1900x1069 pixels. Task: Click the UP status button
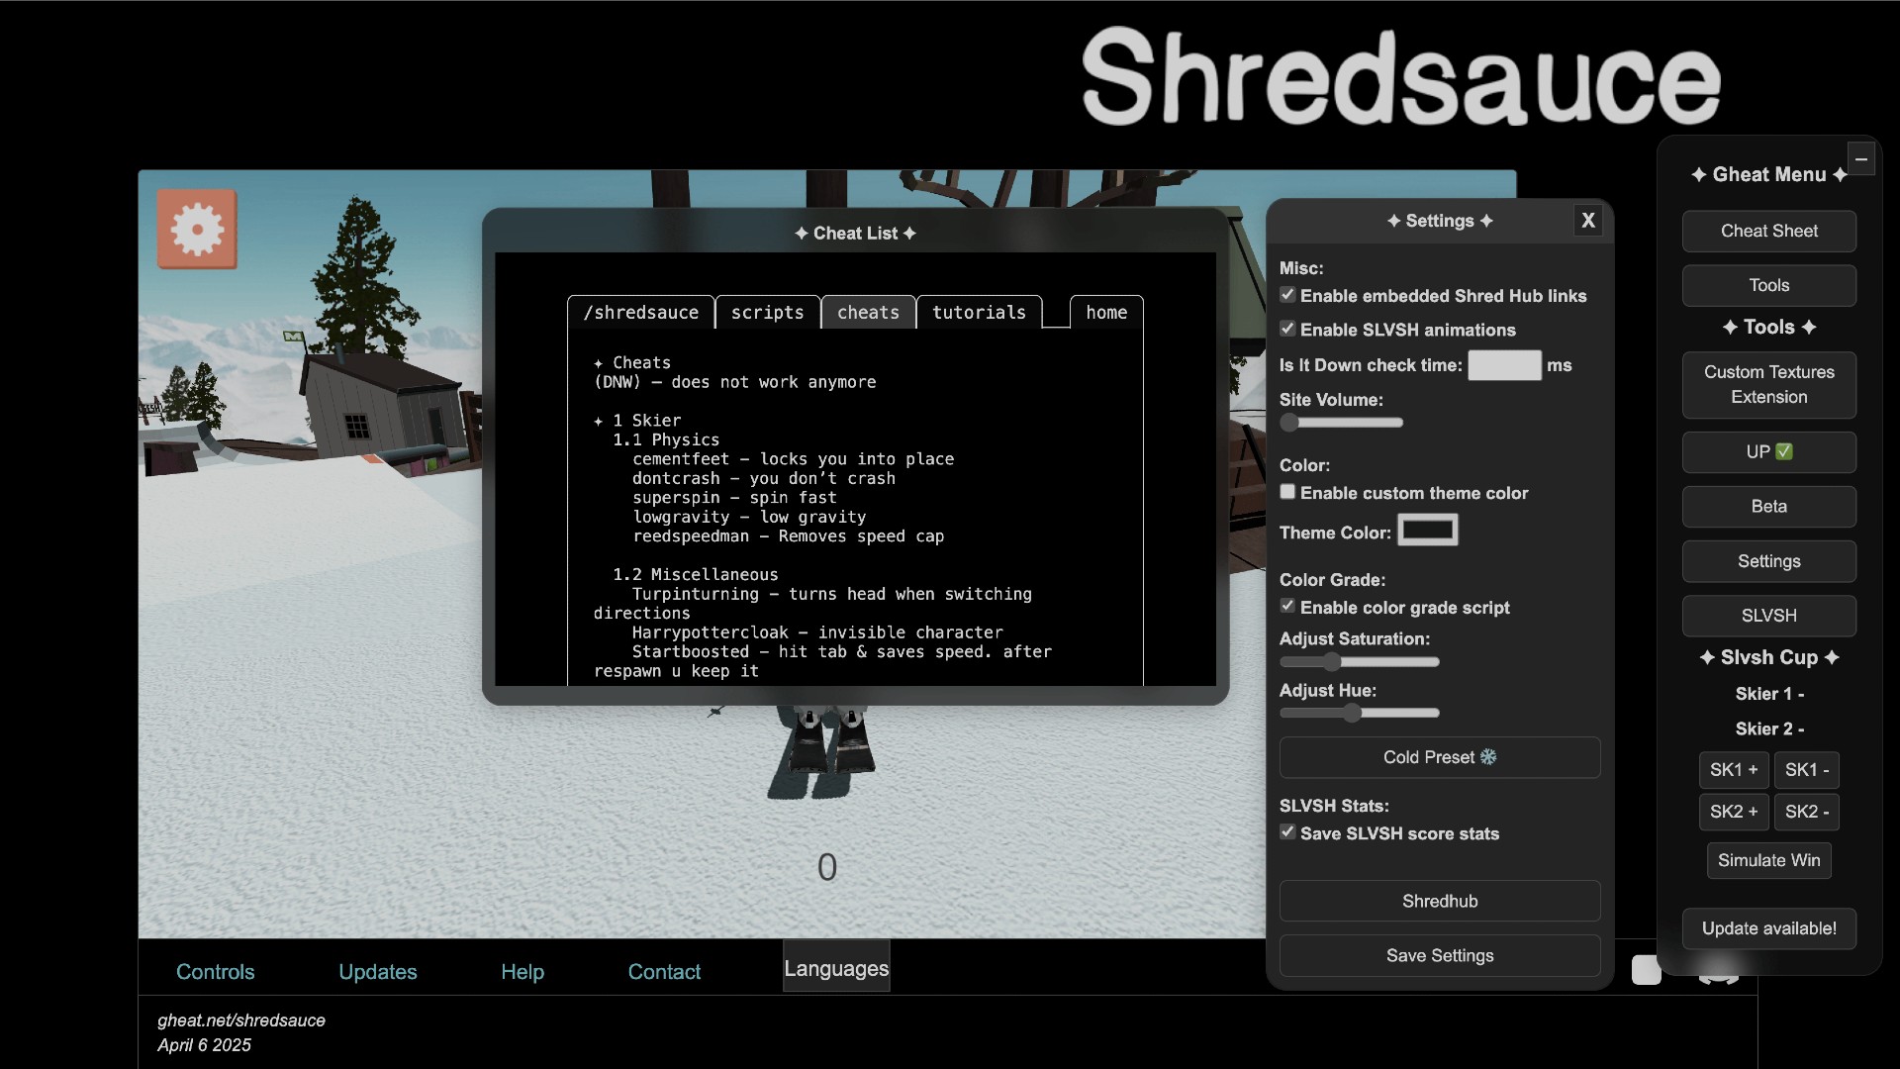coord(1768,451)
